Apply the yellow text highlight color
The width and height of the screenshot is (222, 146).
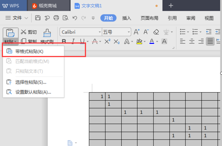139,41
